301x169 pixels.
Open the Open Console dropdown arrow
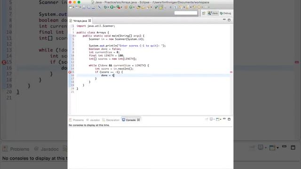[x=221, y=119]
